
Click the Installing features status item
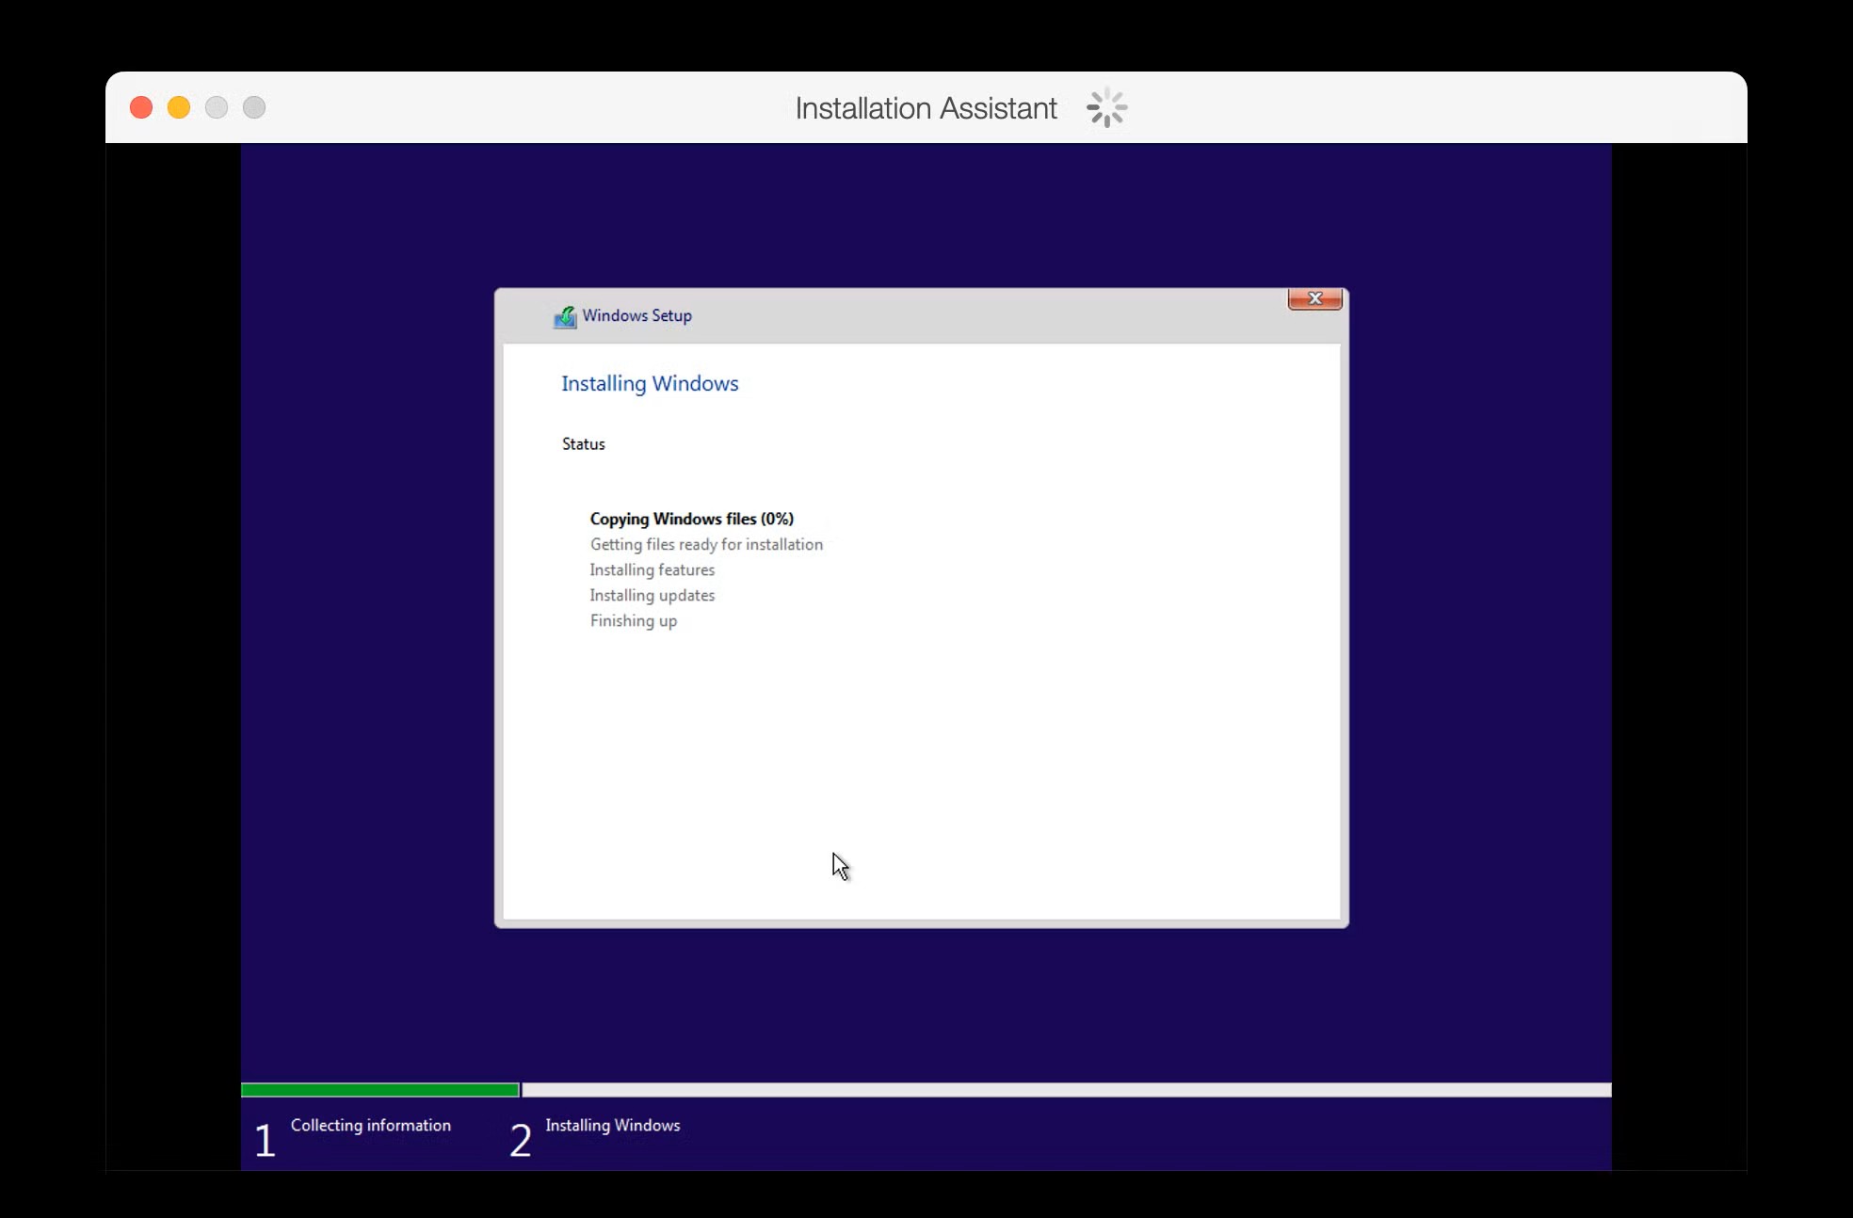pyautogui.click(x=652, y=569)
